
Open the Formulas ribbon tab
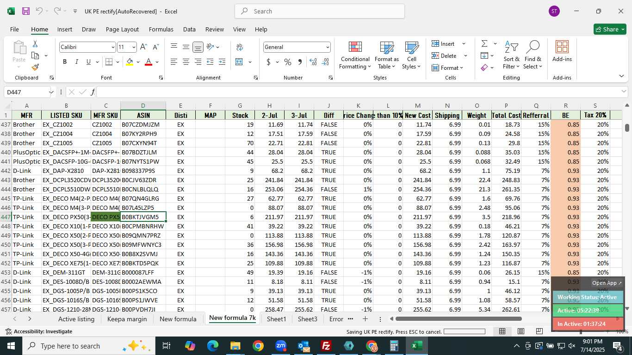pos(161,29)
